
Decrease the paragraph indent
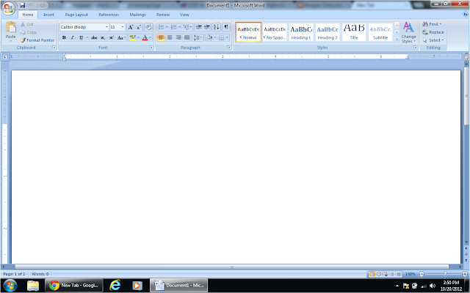pos(198,27)
